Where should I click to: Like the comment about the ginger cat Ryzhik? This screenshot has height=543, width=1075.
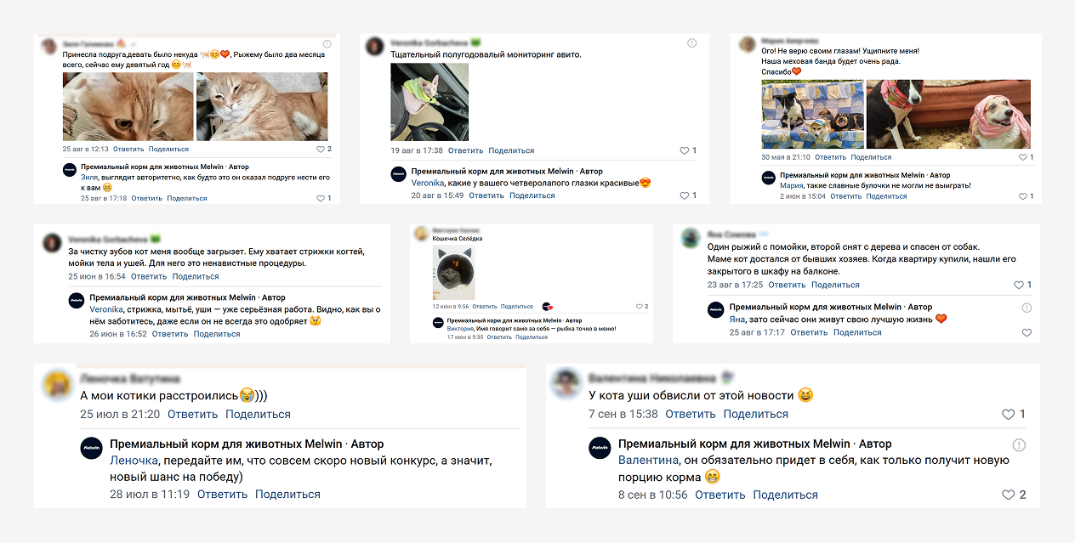pos(321,149)
